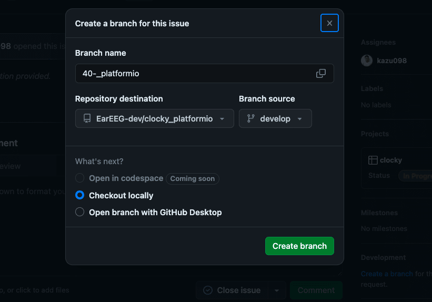
Task: Click the Branch name input field
Action: (205, 74)
